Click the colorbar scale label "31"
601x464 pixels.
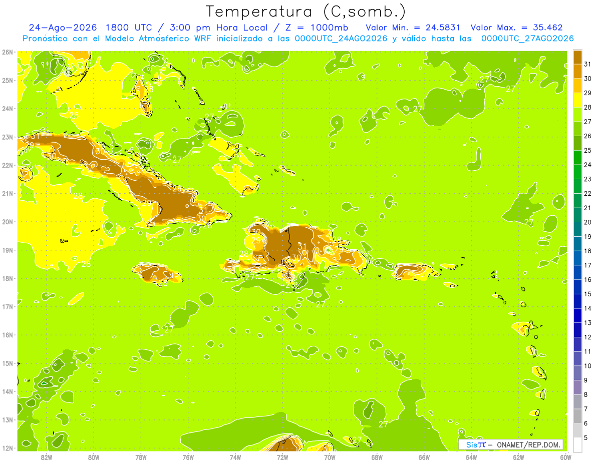[x=588, y=64]
